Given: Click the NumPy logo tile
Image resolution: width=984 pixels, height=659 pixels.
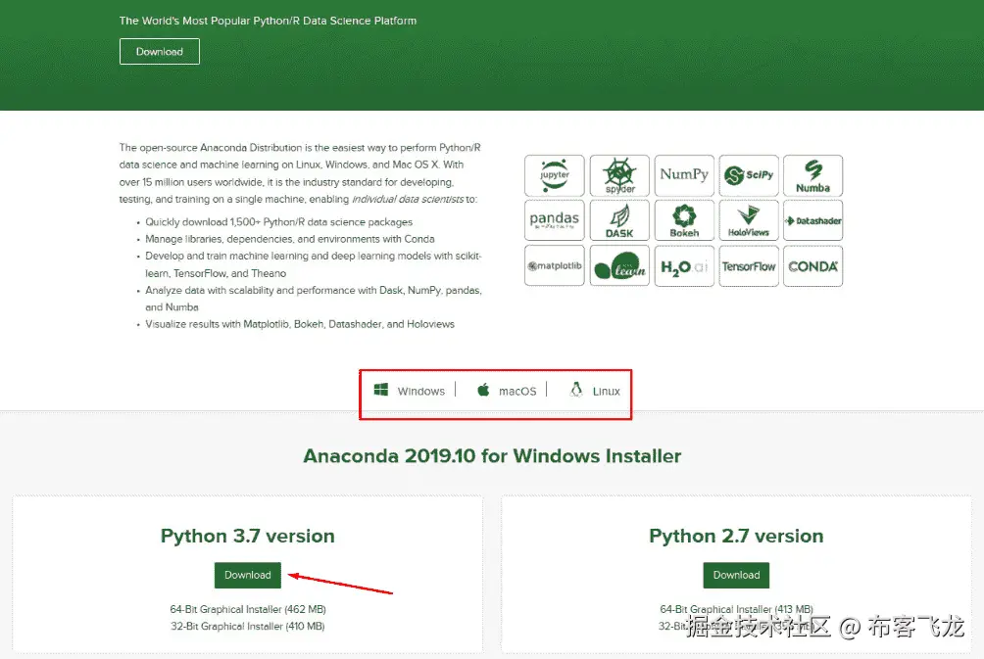Looking at the screenshot, I should [684, 175].
